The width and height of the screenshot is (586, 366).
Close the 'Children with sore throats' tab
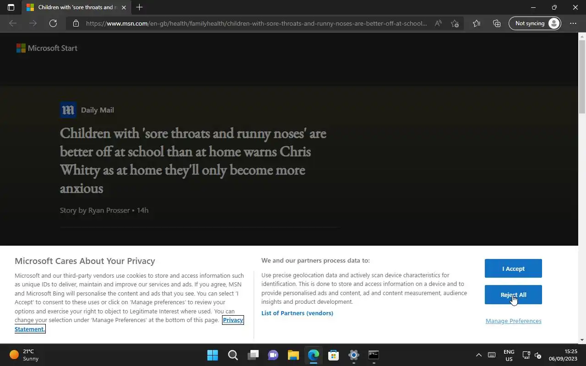[124, 7]
